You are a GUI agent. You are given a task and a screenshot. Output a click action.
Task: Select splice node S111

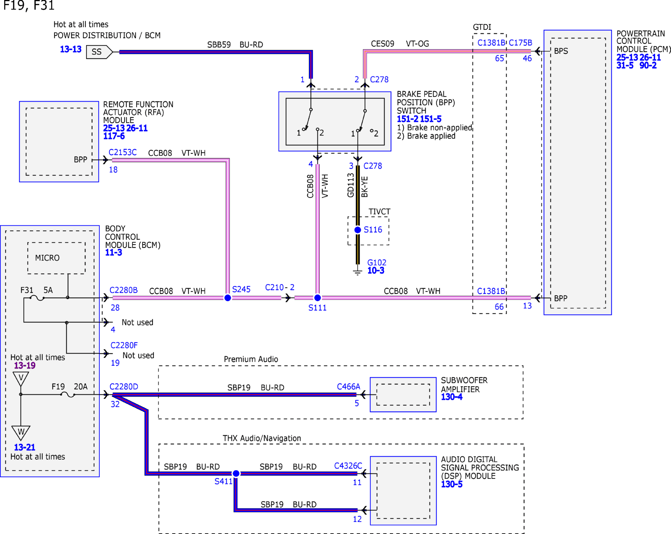click(318, 298)
